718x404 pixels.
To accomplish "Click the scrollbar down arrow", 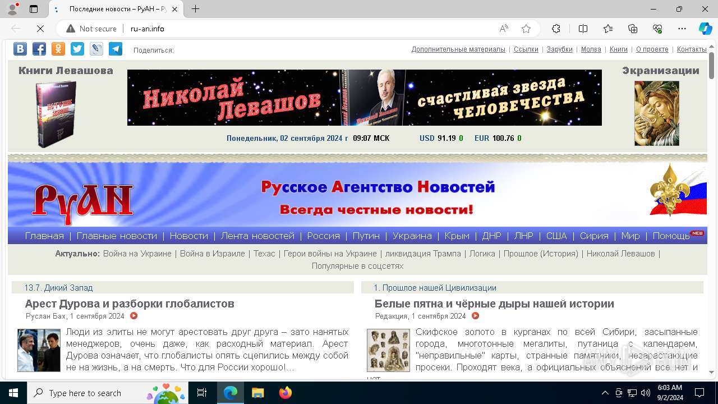I will point(712,372).
